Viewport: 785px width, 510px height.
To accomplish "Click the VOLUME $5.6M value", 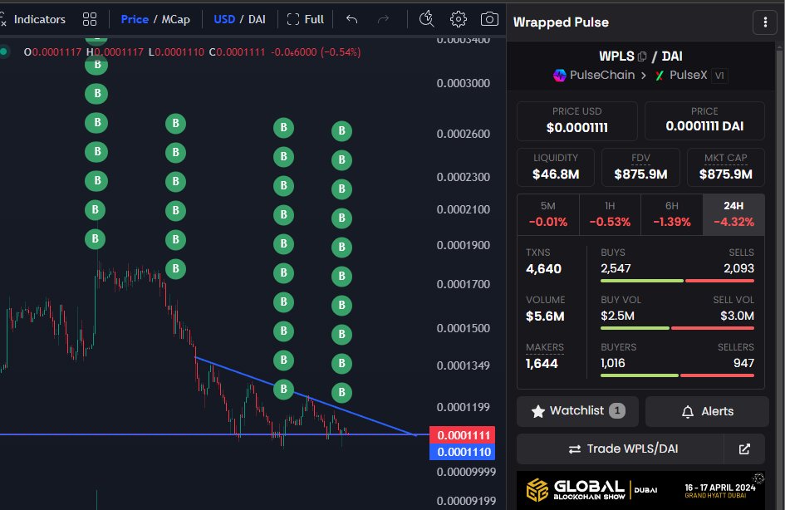I will pos(545,316).
